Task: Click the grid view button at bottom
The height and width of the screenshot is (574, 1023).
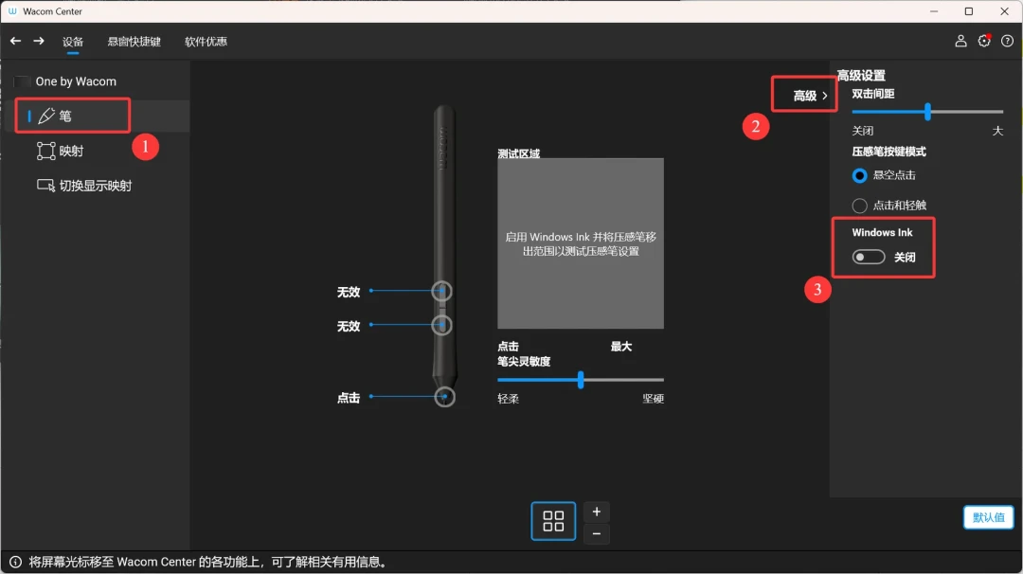Action: [553, 521]
